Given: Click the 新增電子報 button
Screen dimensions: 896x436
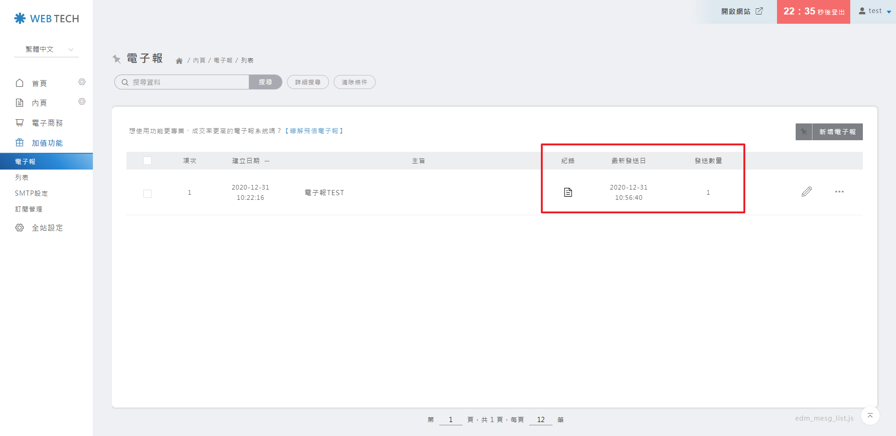Looking at the screenshot, I should coord(837,132).
